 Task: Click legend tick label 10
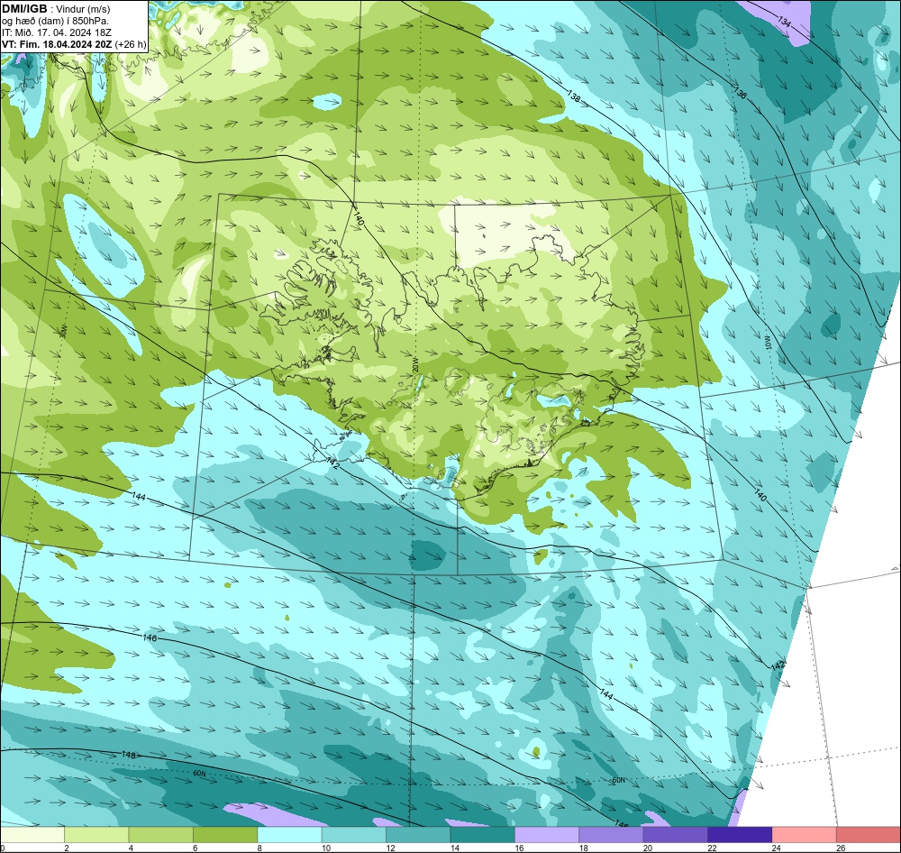[x=326, y=848]
